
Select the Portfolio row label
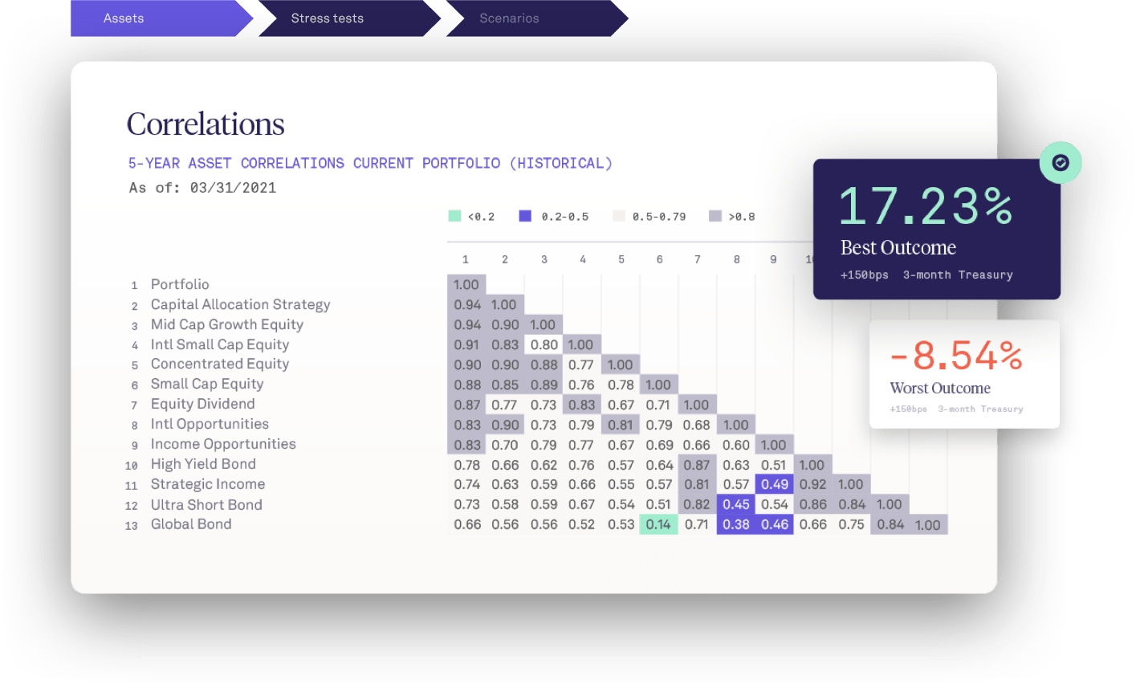[x=180, y=284]
